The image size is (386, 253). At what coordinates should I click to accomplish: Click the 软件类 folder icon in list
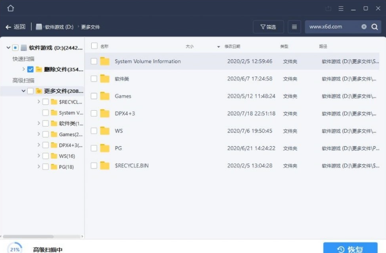105,79
